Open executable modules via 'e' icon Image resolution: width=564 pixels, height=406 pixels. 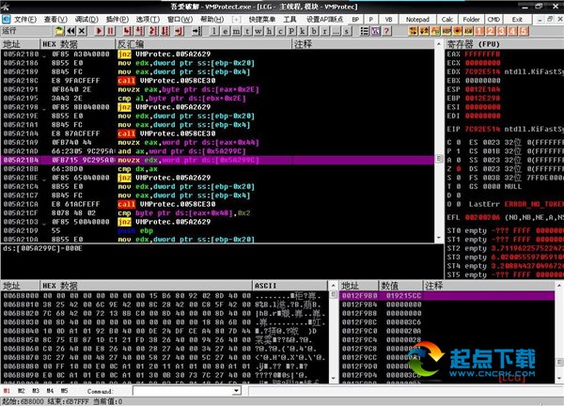tap(226, 31)
